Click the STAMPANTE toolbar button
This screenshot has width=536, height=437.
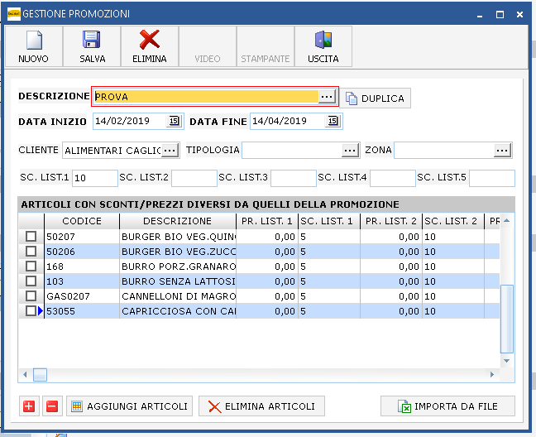(266, 46)
